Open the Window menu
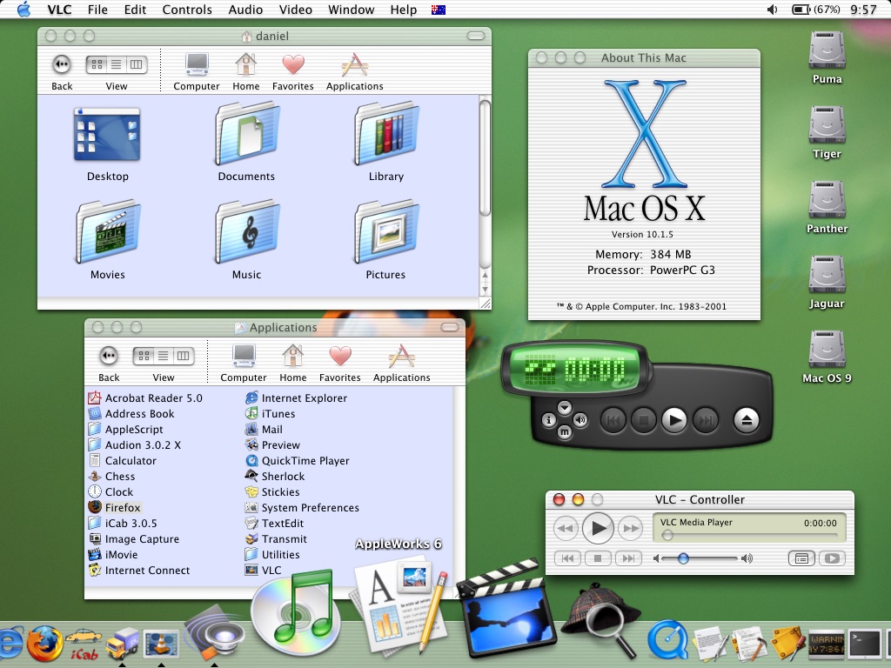This screenshot has height=668, width=891. pyautogui.click(x=352, y=10)
